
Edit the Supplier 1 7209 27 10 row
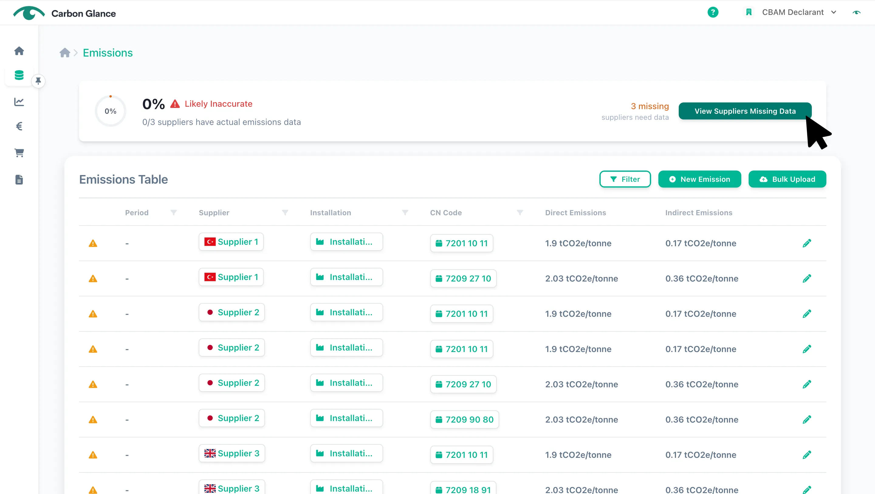(807, 278)
